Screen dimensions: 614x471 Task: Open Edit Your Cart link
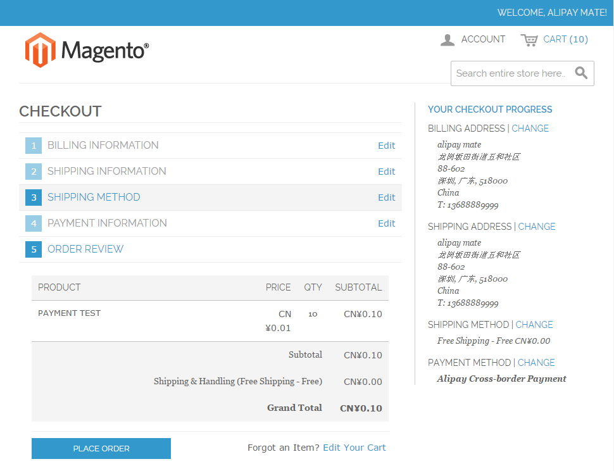click(354, 447)
